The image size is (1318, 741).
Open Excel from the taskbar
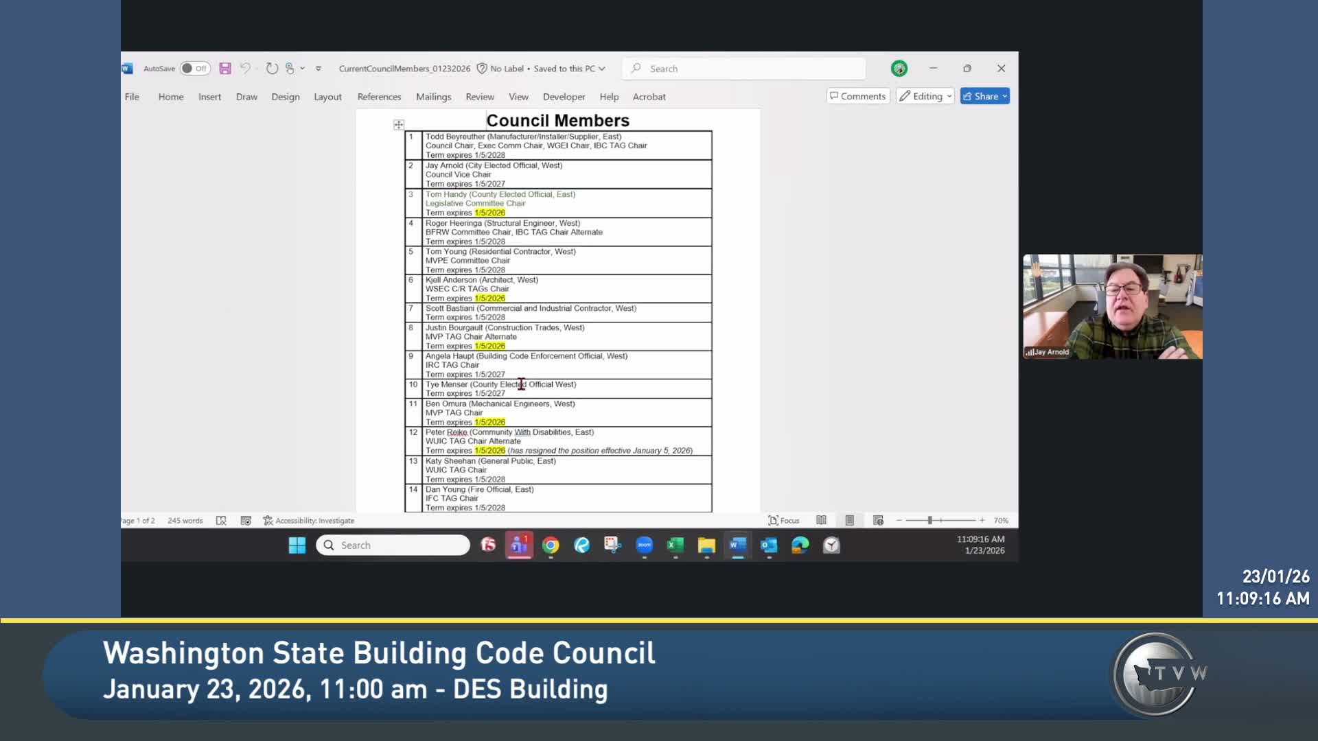pyautogui.click(x=675, y=545)
